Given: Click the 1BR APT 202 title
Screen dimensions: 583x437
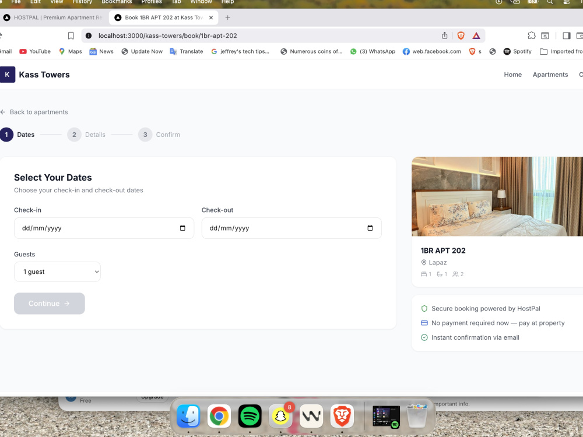Looking at the screenshot, I should (443, 251).
